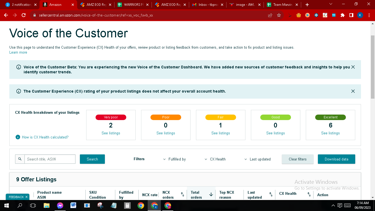Open Microsoft Word from the taskbar
Viewport: 375px width, 211px height.
(x=73, y=206)
